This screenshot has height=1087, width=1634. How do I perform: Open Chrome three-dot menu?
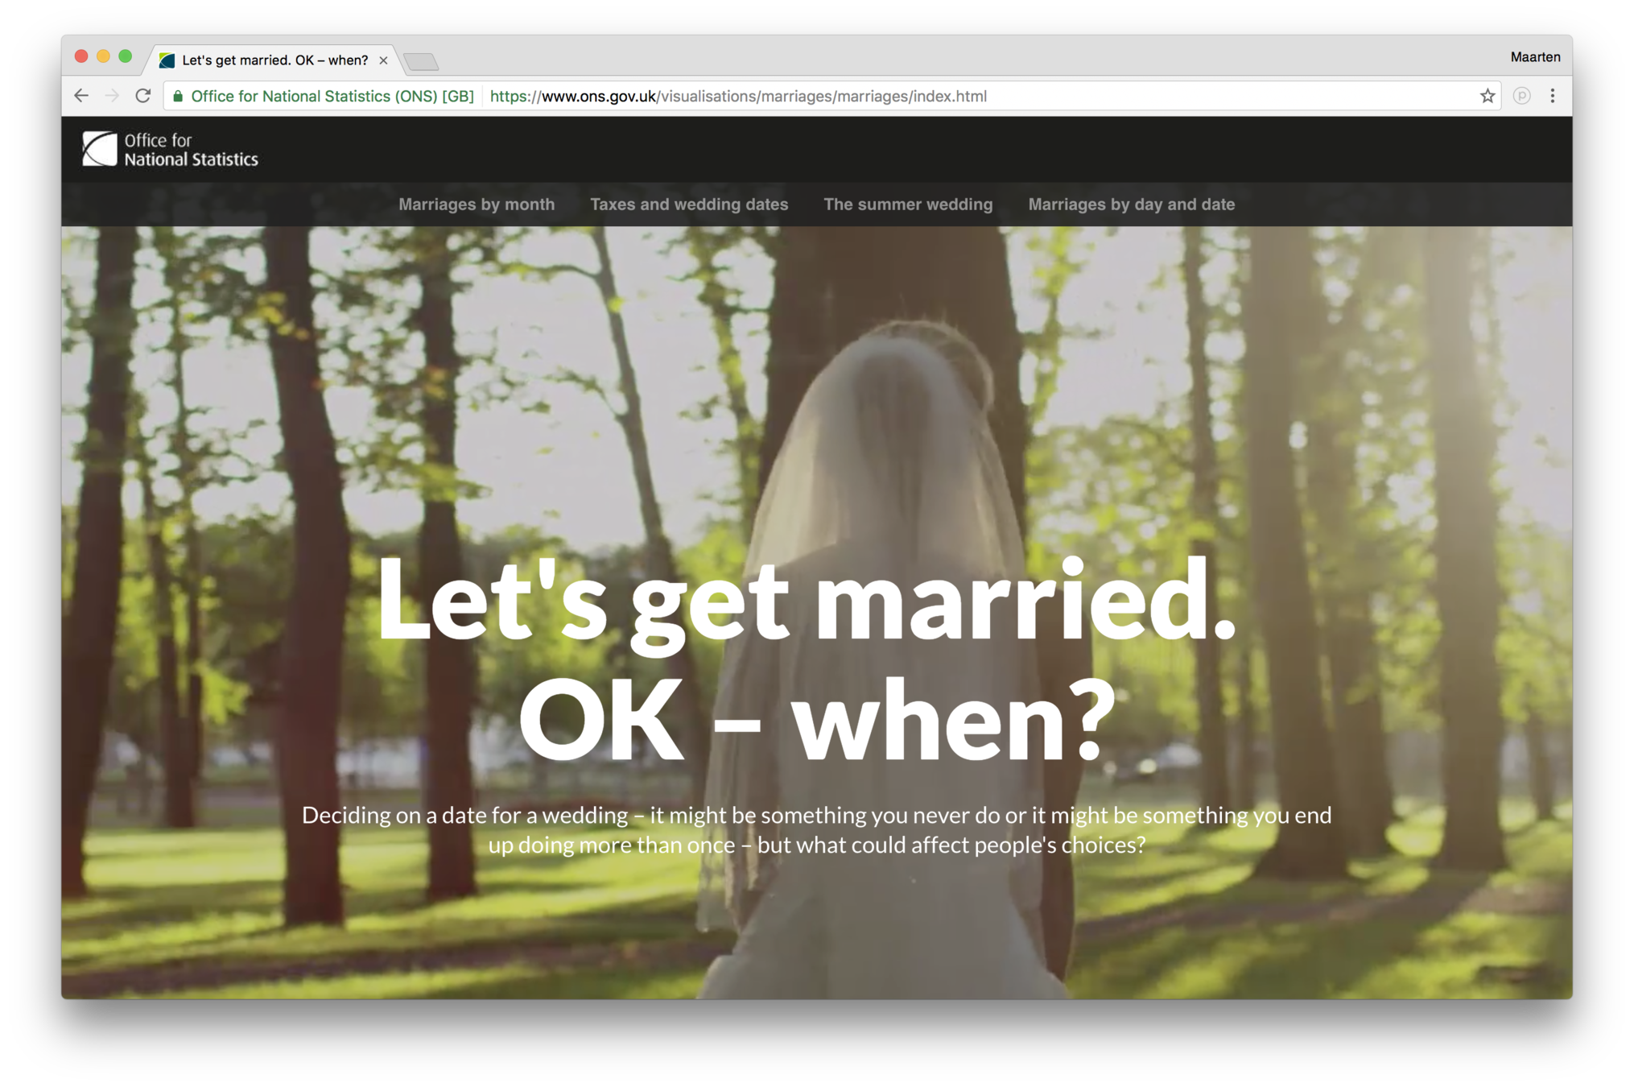[x=1552, y=96]
